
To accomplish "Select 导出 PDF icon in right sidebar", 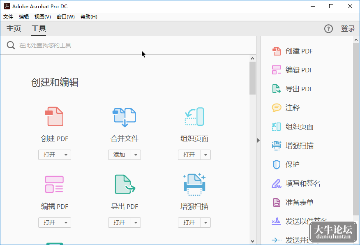I will (x=277, y=89).
